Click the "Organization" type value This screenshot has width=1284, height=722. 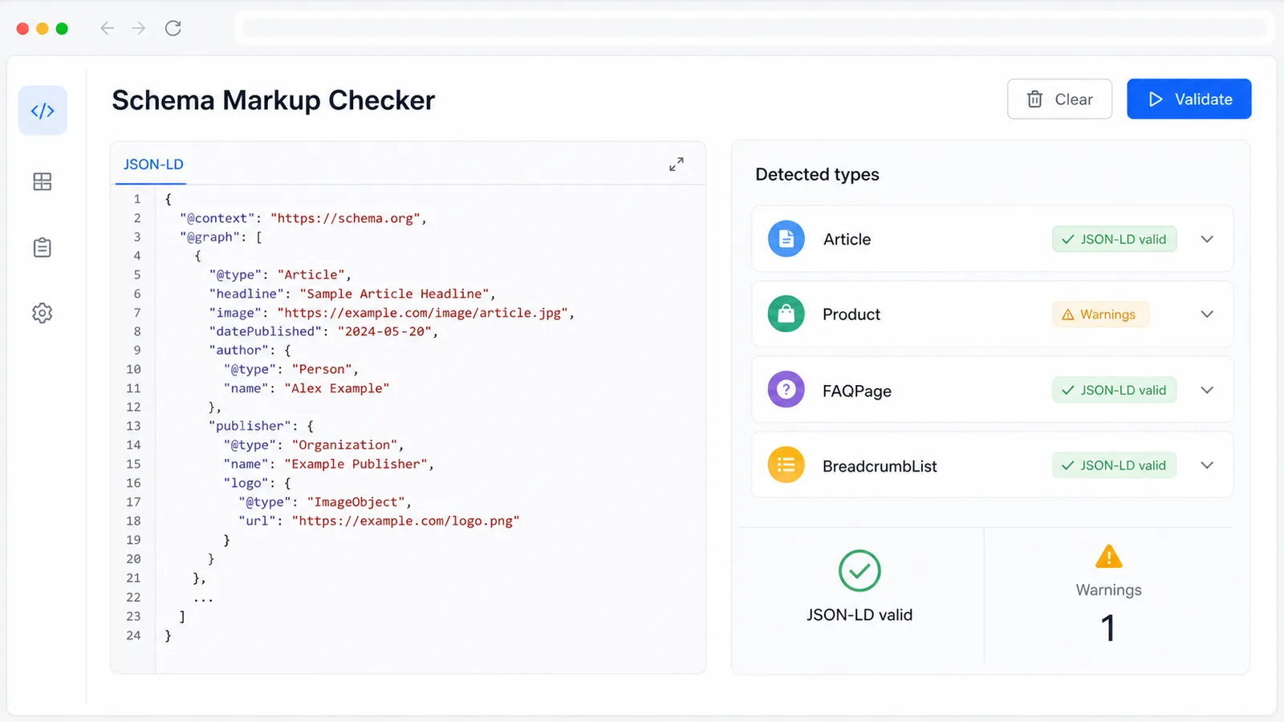click(344, 445)
